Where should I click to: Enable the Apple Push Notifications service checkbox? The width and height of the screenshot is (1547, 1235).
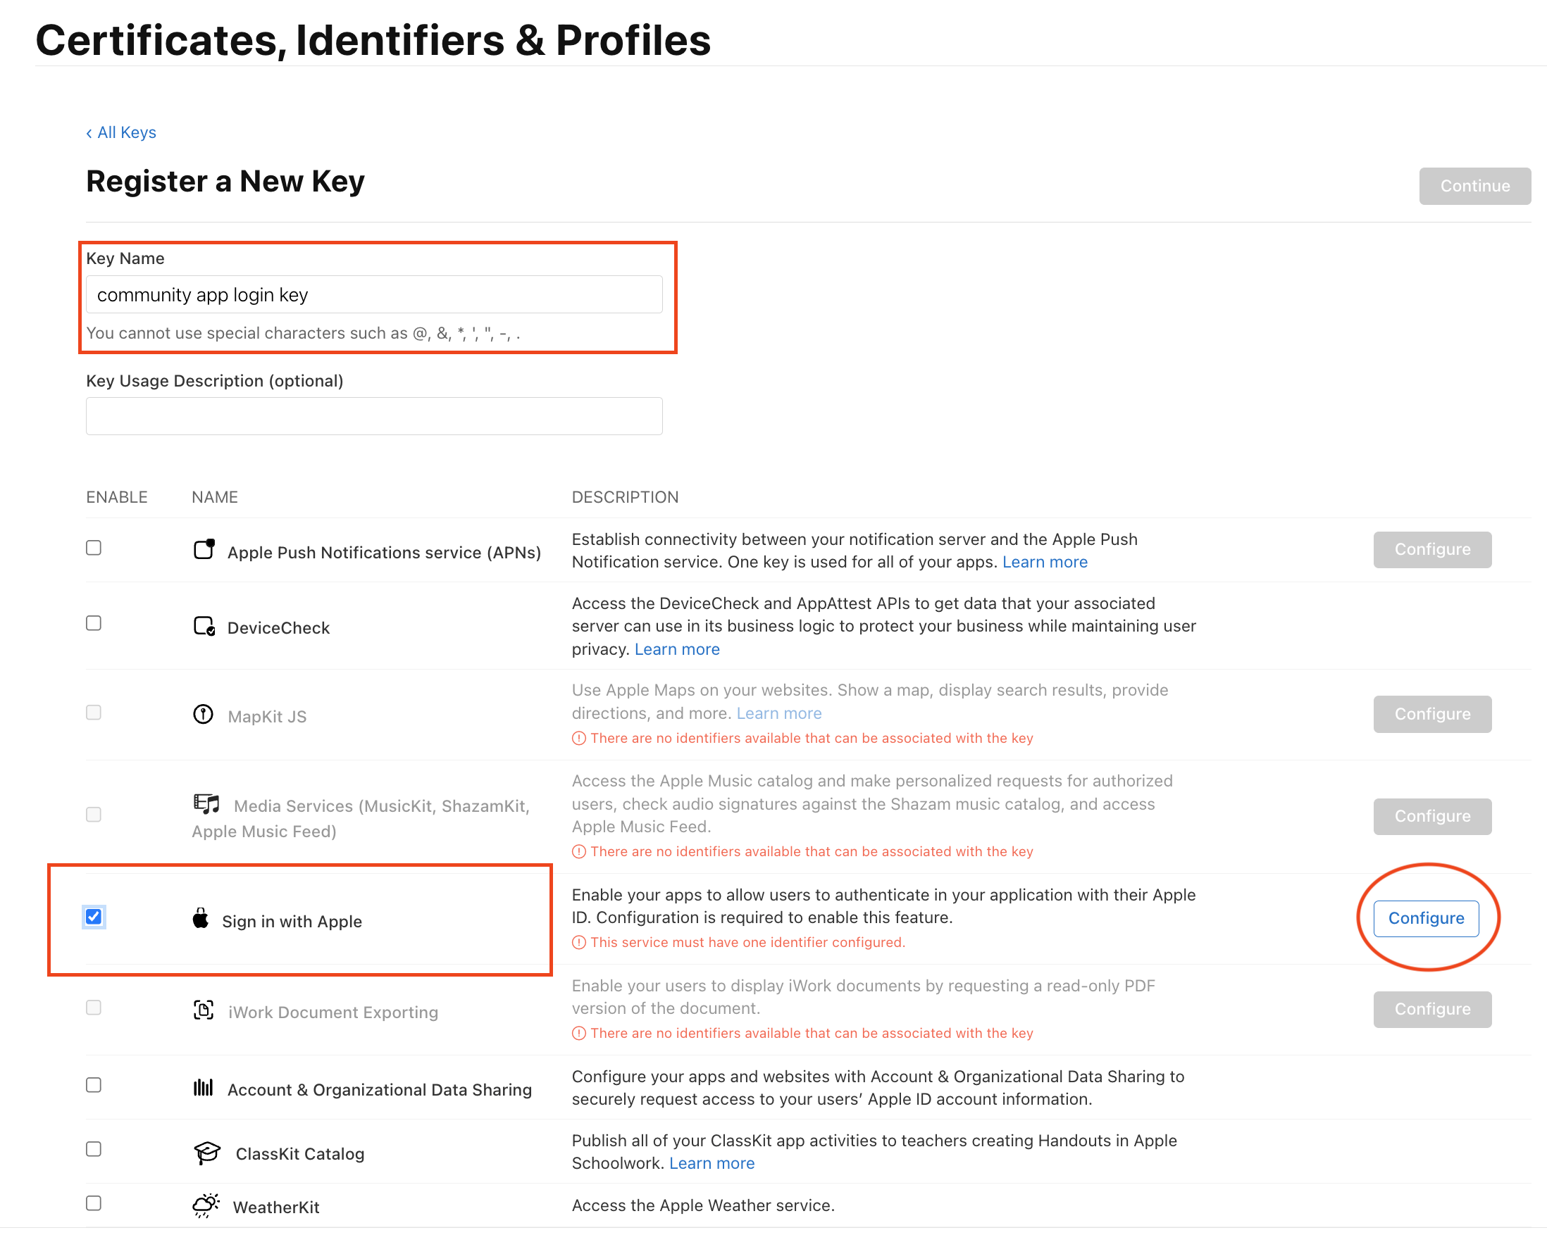click(93, 547)
